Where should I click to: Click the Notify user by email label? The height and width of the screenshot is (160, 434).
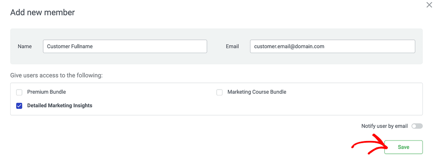pos(384,126)
